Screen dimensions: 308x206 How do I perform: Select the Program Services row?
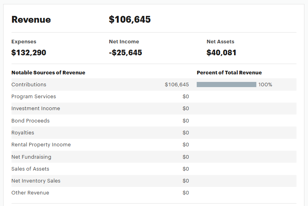coord(34,97)
